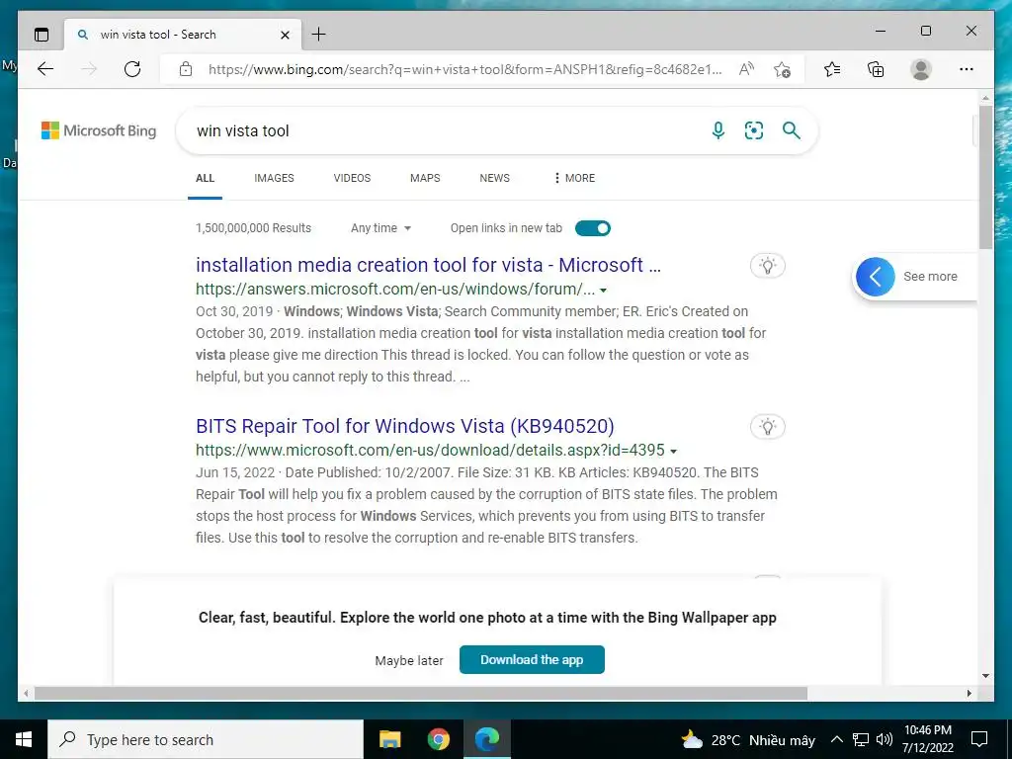This screenshot has height=759, width=1012.
Task: Click the scroll down arrow
Action: click(x=985, y=676)
